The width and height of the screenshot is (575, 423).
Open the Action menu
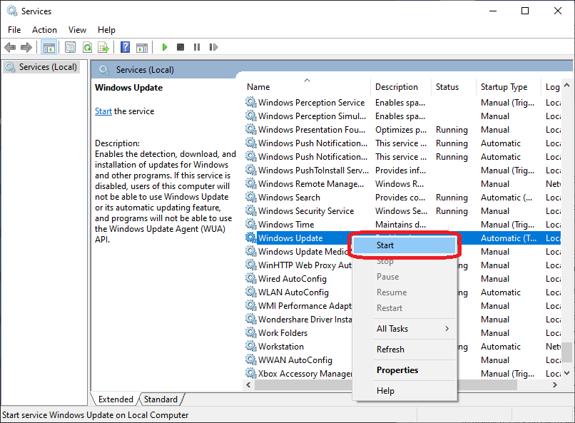44,30
